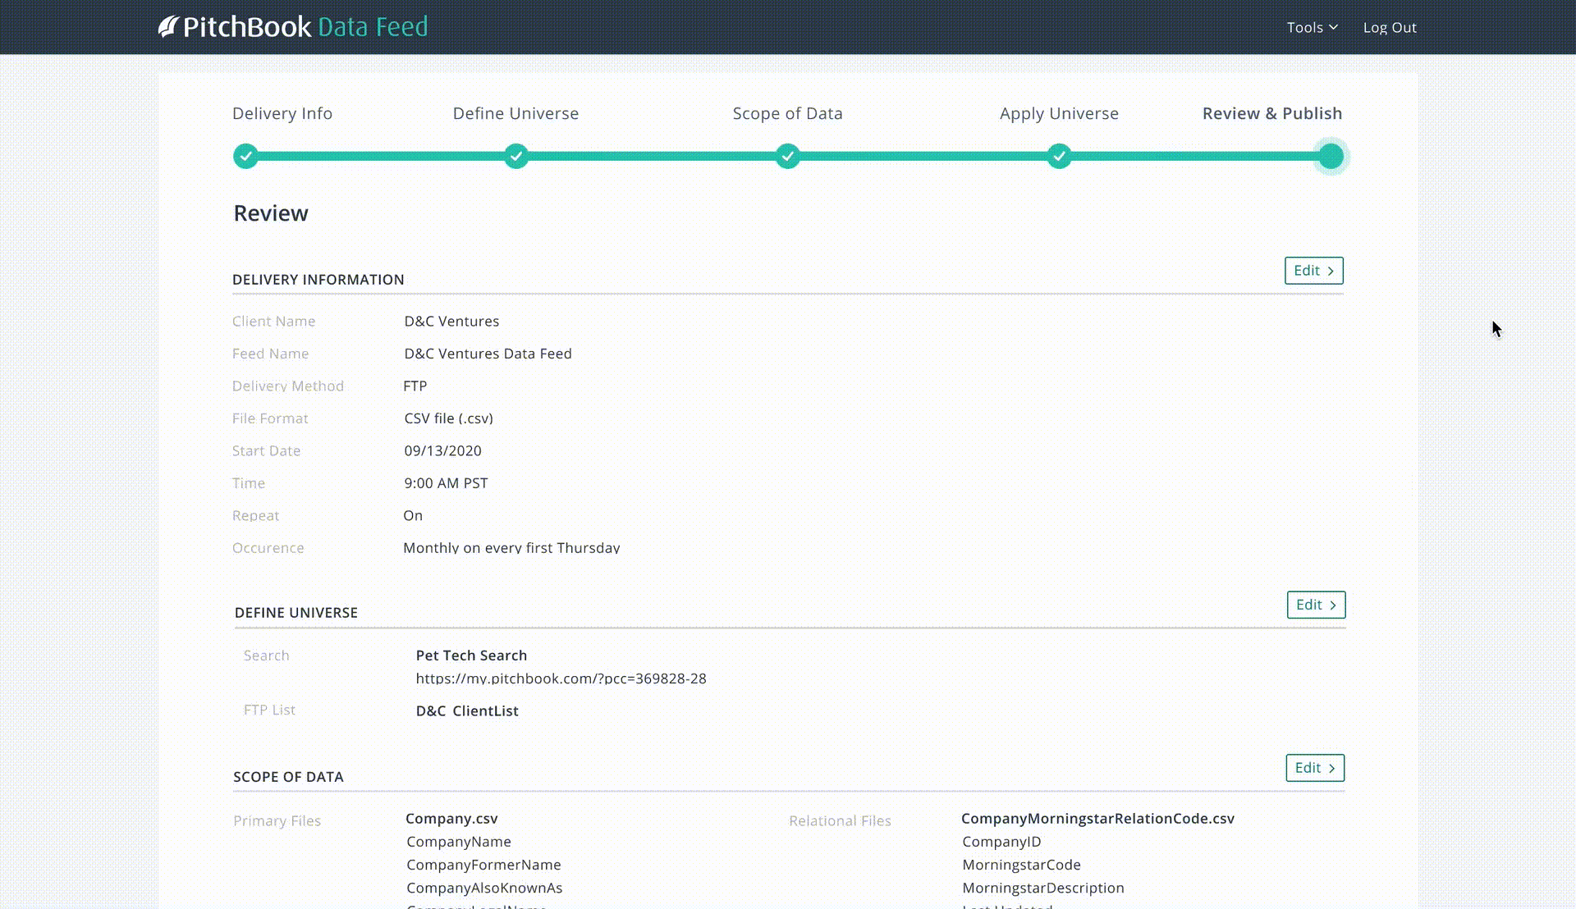The image size is (1576, 909).
Task: Go to the Define Universe step label
Action: click(x=516, y=113)
